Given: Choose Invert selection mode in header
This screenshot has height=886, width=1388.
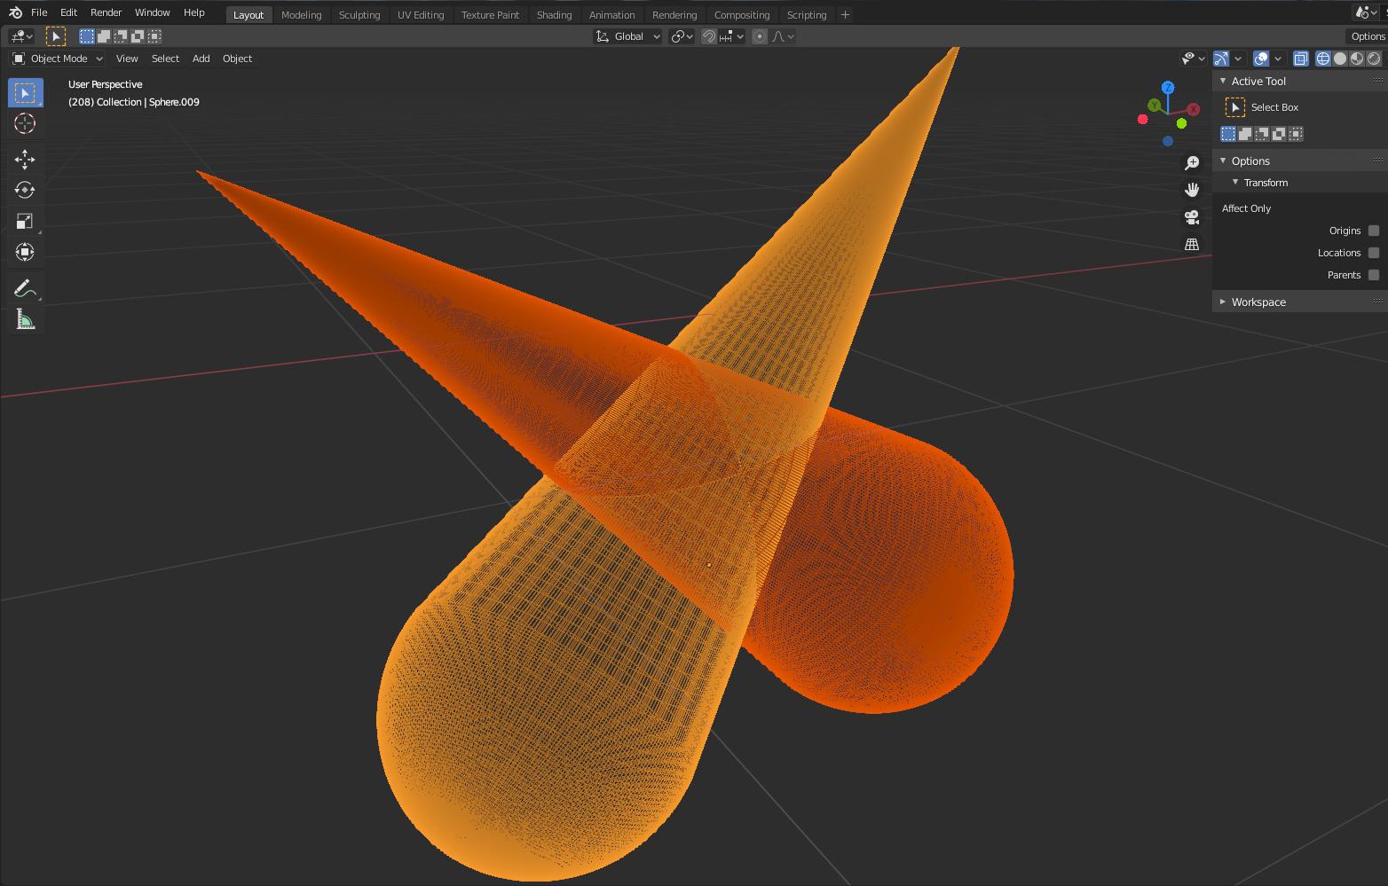Looking at the screenshot, I should point(138,36).
